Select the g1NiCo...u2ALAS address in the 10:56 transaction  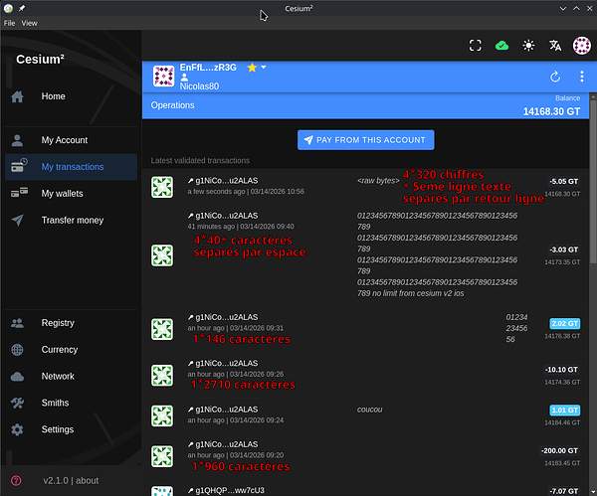227,181
